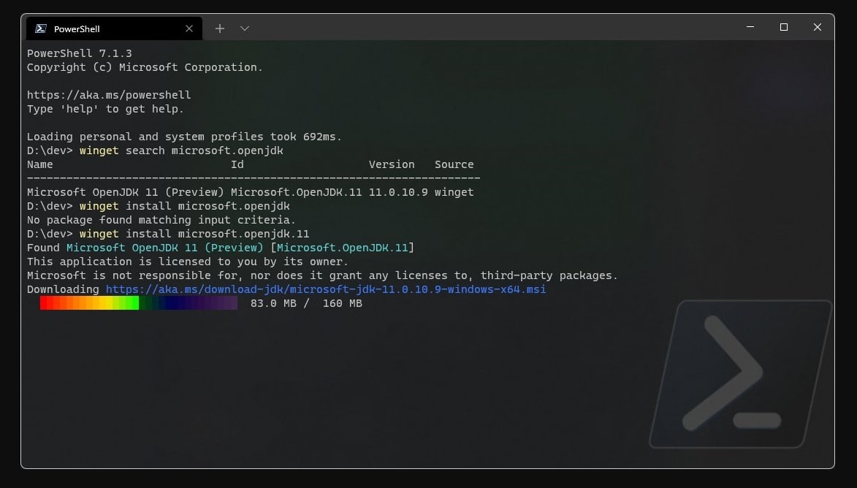Screen dimensions: 857x488
Task: Click 'This application is licensed to you' line
Action: click(x=188, y=262)
